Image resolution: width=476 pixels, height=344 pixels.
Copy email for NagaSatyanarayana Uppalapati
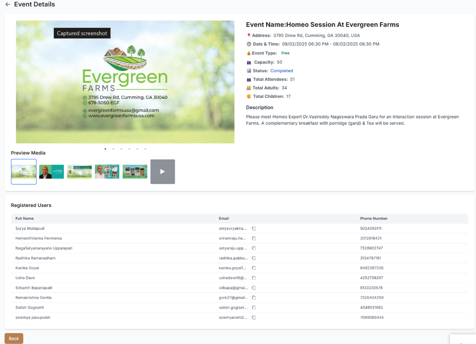pyautogui.click(x=254, y=248)
